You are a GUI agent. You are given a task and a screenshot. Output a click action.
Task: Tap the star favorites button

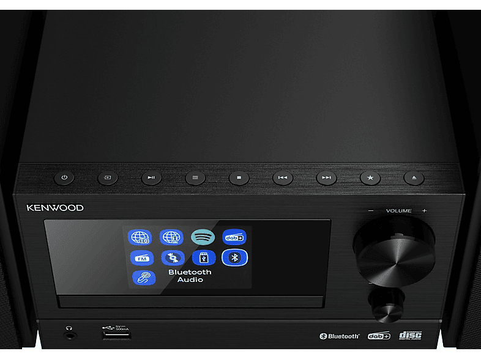click(x=370, y=178)
